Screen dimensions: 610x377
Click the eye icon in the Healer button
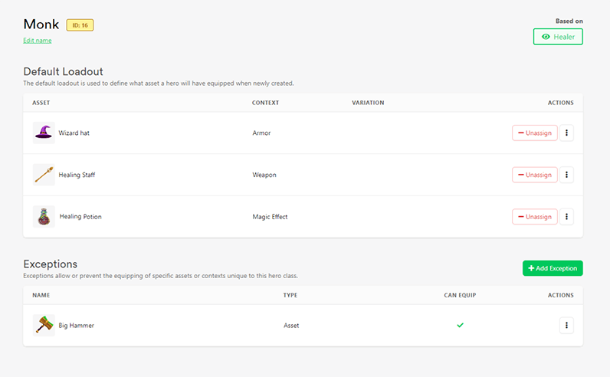point(546,37)
